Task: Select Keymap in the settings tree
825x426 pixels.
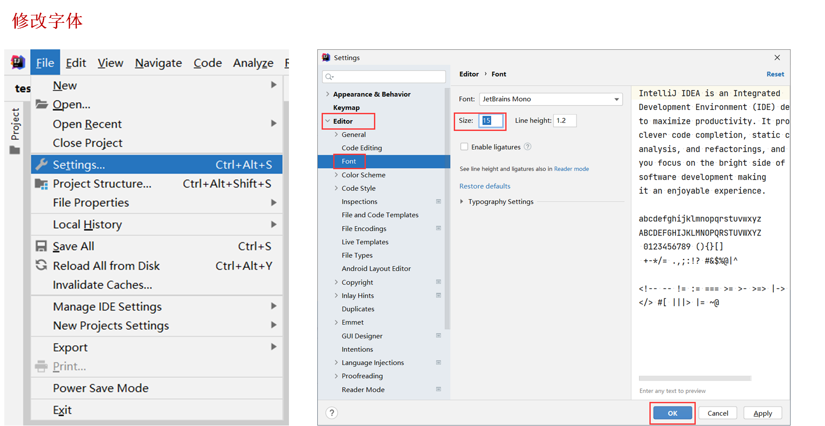Action: tap(346, 108)
